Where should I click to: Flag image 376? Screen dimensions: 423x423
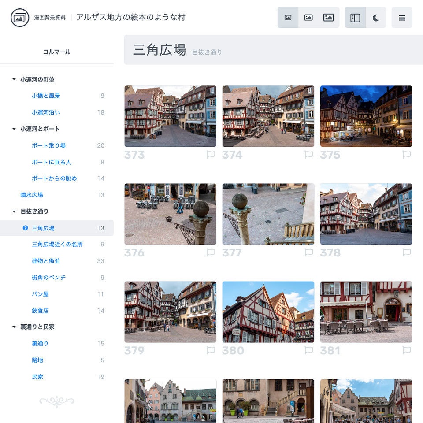coord(211,252)
